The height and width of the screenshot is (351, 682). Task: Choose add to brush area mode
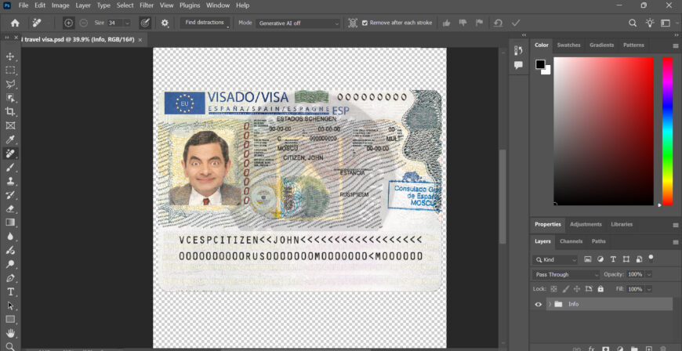click(68, 23)
